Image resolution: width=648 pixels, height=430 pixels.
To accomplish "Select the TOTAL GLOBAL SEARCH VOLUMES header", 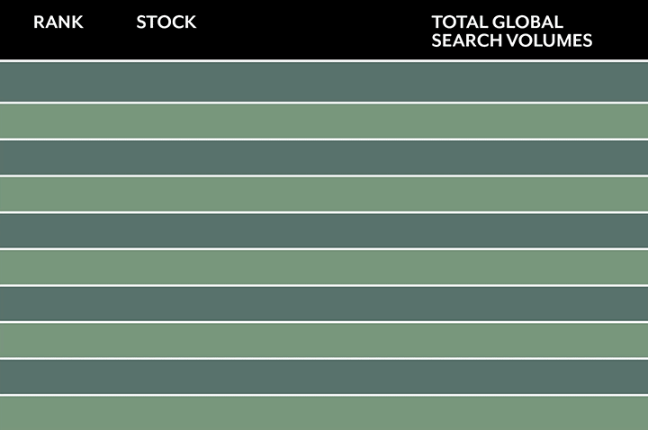I will pos(511,31).
